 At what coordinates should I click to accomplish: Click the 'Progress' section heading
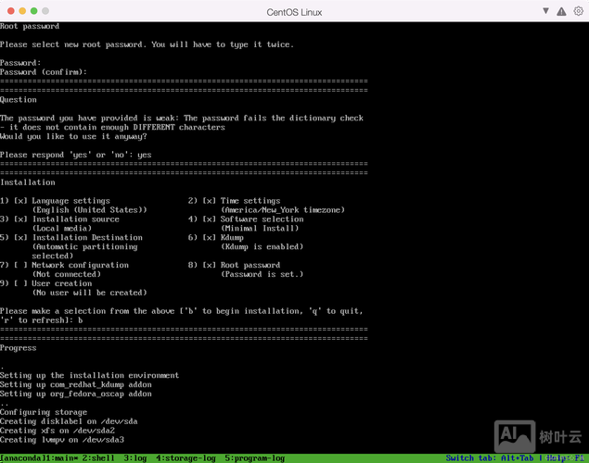[19, 348]
